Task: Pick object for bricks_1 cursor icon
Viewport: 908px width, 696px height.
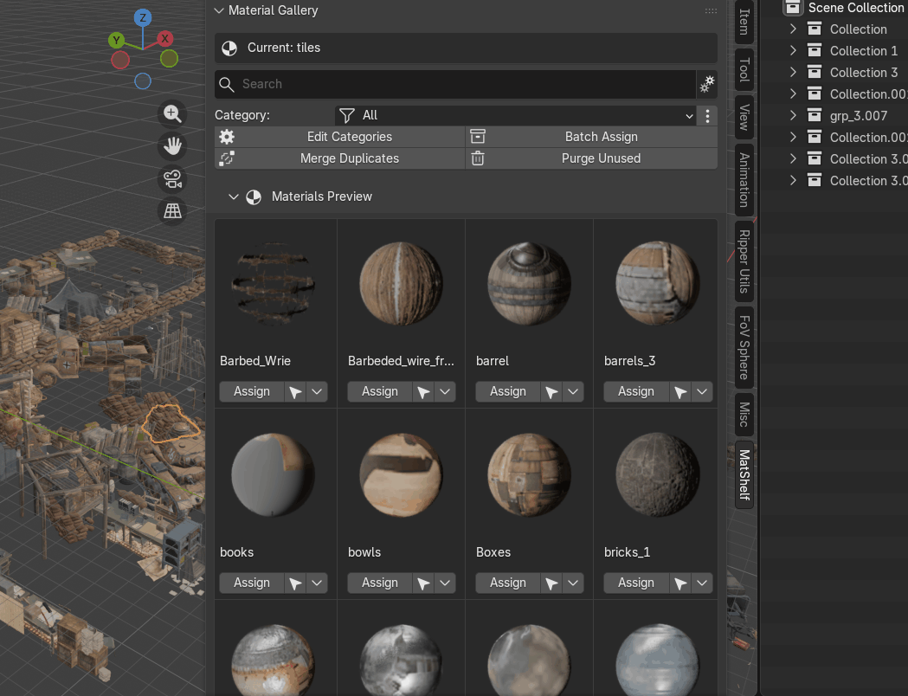Action: 679,583
